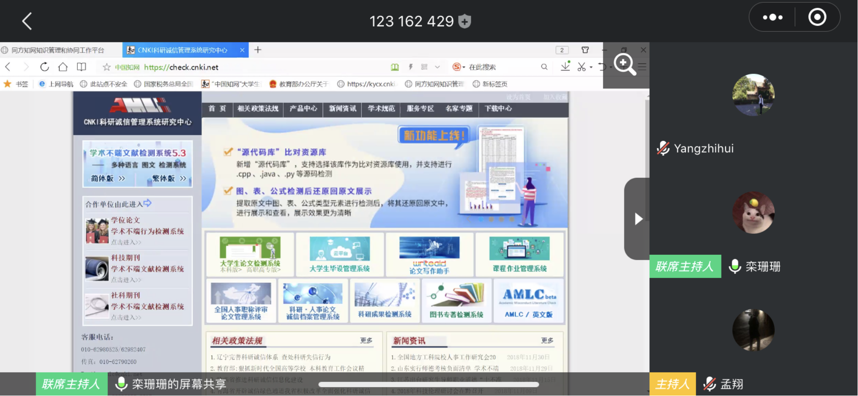Switch to the 同方知网知识管理和协同工作平台 tab
This screenshot has width=858, height=396.
click(58, 50)
